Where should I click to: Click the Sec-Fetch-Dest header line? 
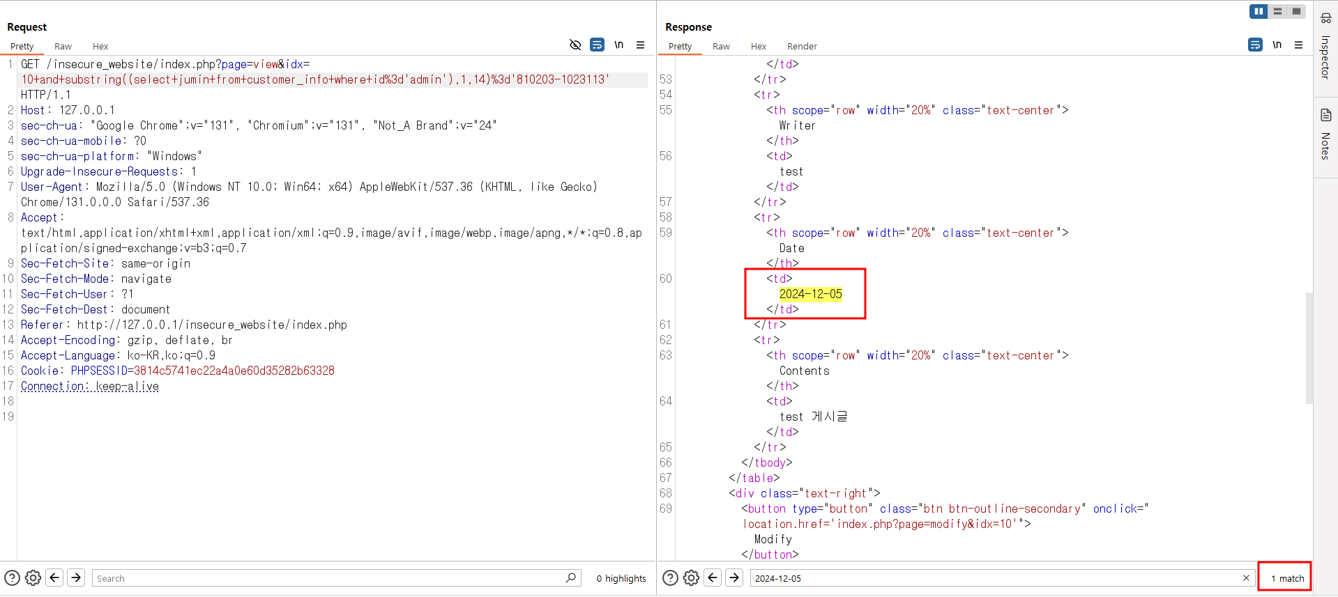pyautogui.click(x=95, y=309)
